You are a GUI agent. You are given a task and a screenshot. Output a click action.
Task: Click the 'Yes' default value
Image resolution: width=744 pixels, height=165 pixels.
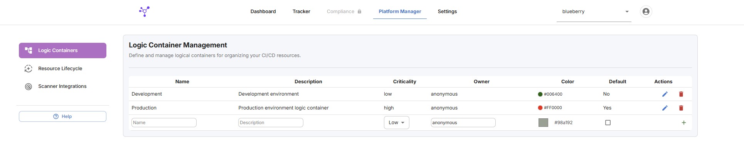click(607, 108)
